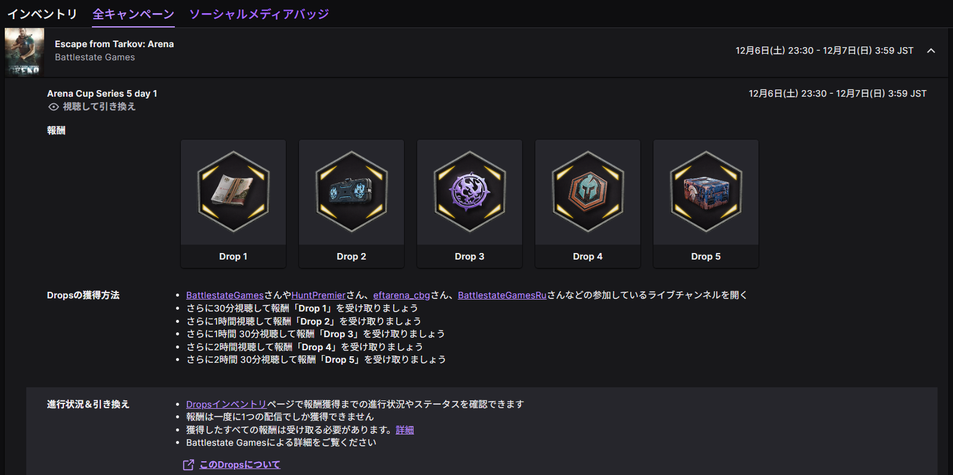Screen dimensions: 953x475
Task: Click the Escape from Tarkov: Arena game thumbnail
Action: [x=24, y=53]
